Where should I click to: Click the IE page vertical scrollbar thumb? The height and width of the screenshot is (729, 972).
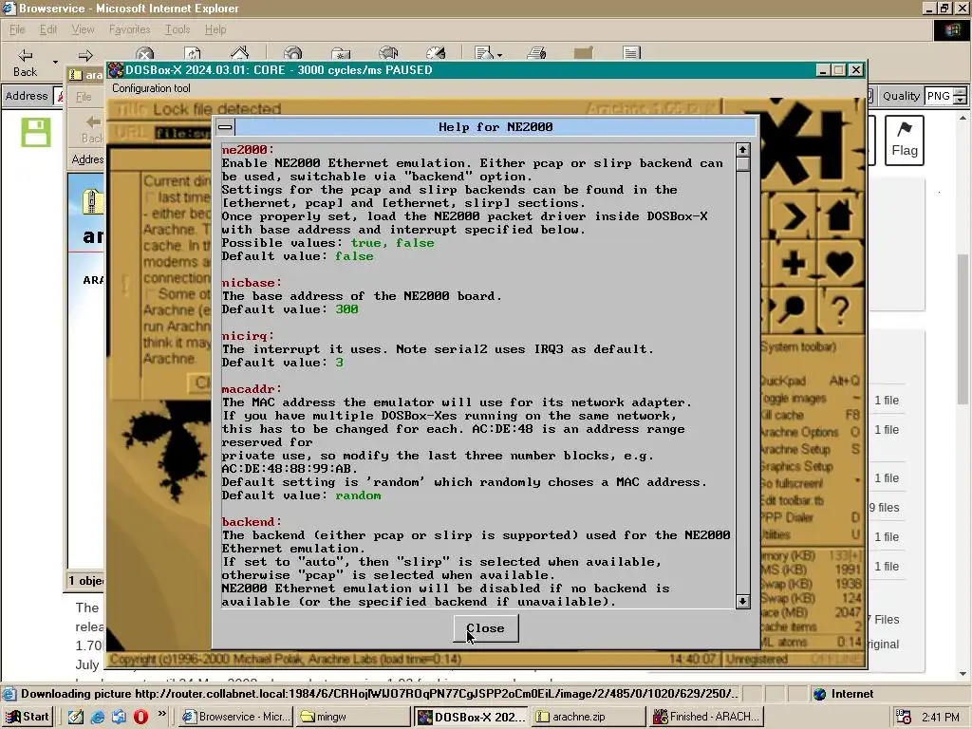tap(963, 328)
